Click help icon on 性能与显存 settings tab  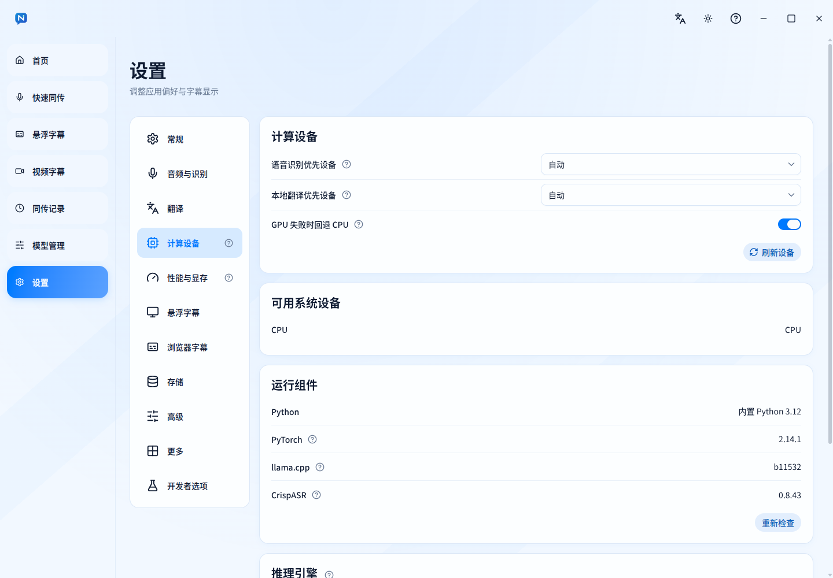click(x=229, y=278)
